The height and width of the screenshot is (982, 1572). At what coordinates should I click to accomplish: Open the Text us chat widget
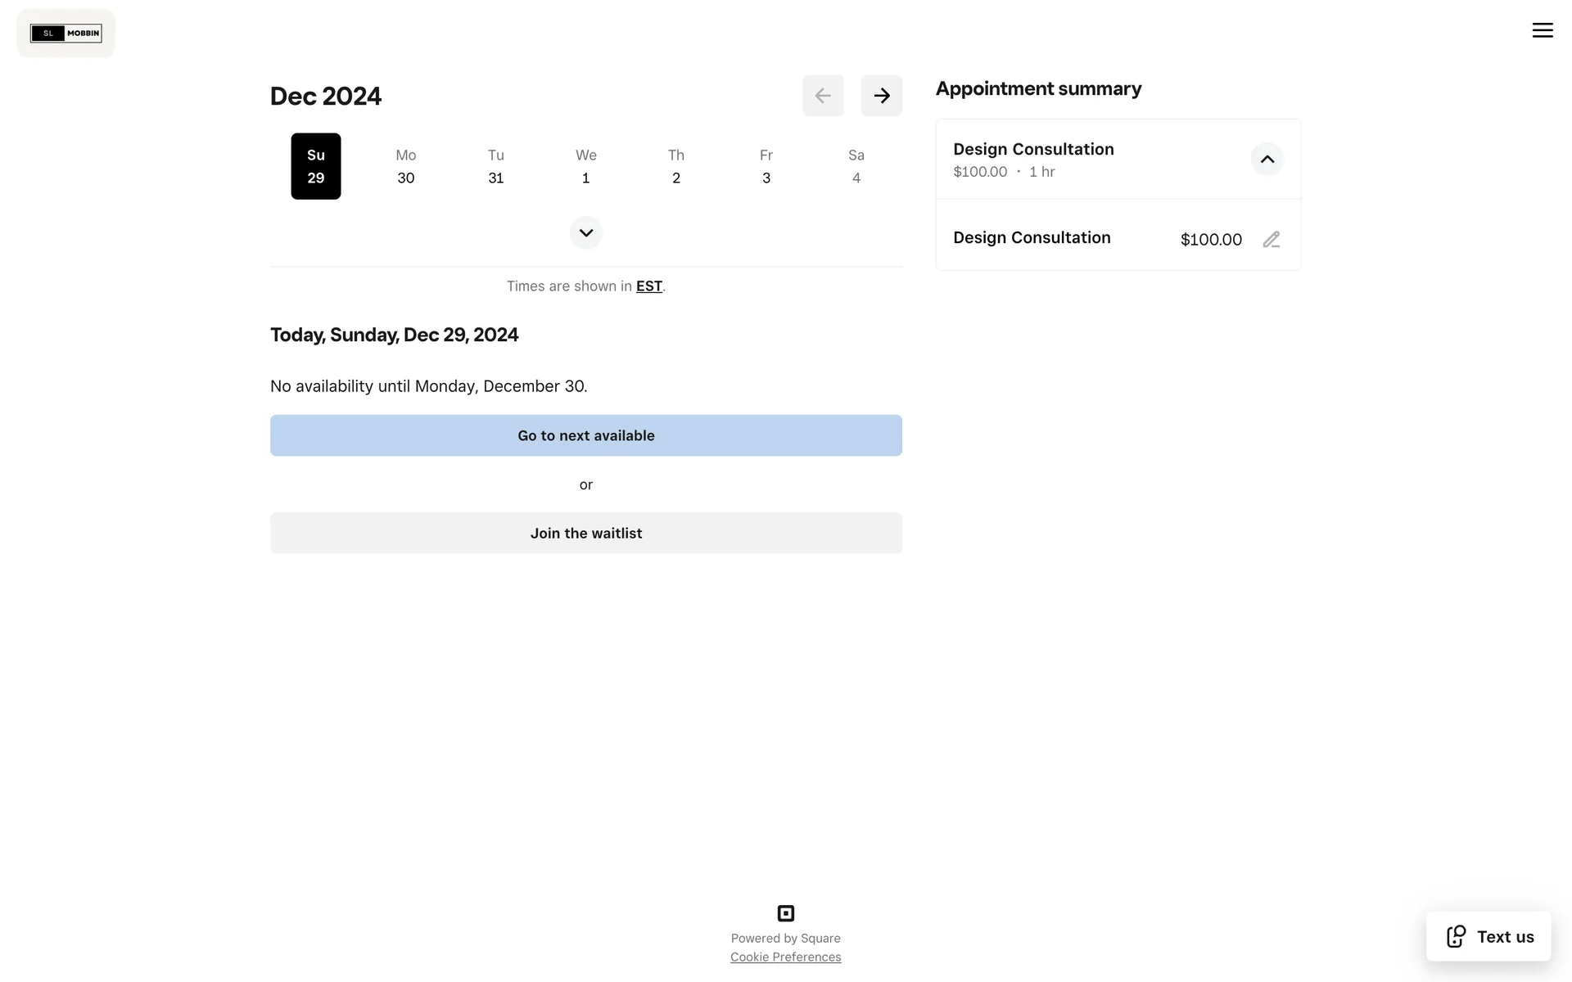1488,936
